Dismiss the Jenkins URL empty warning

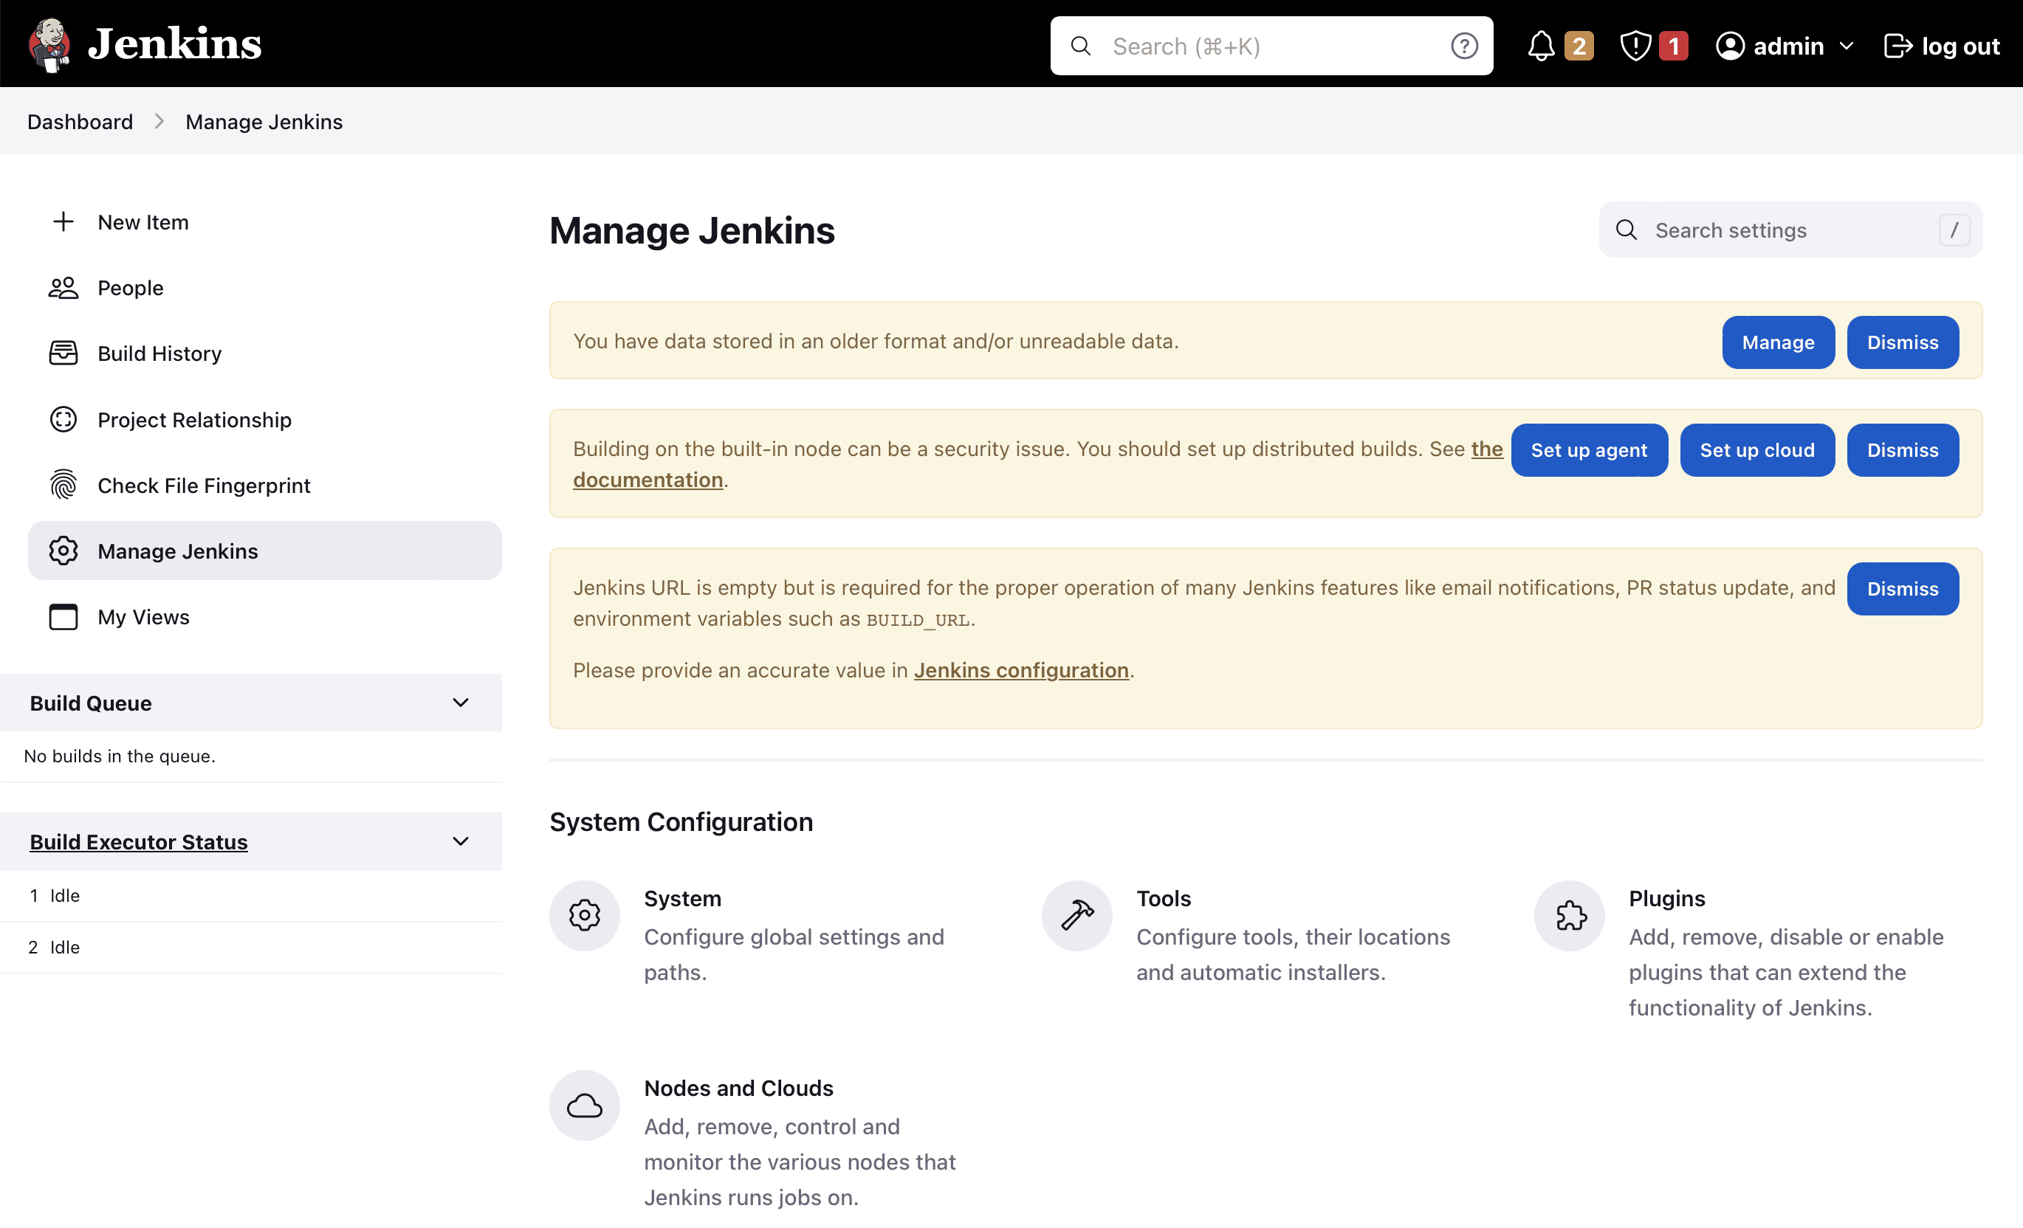(x=1901, y=589)
